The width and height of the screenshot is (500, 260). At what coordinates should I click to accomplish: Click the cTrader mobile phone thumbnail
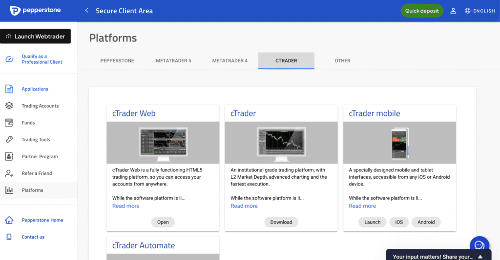400,143
